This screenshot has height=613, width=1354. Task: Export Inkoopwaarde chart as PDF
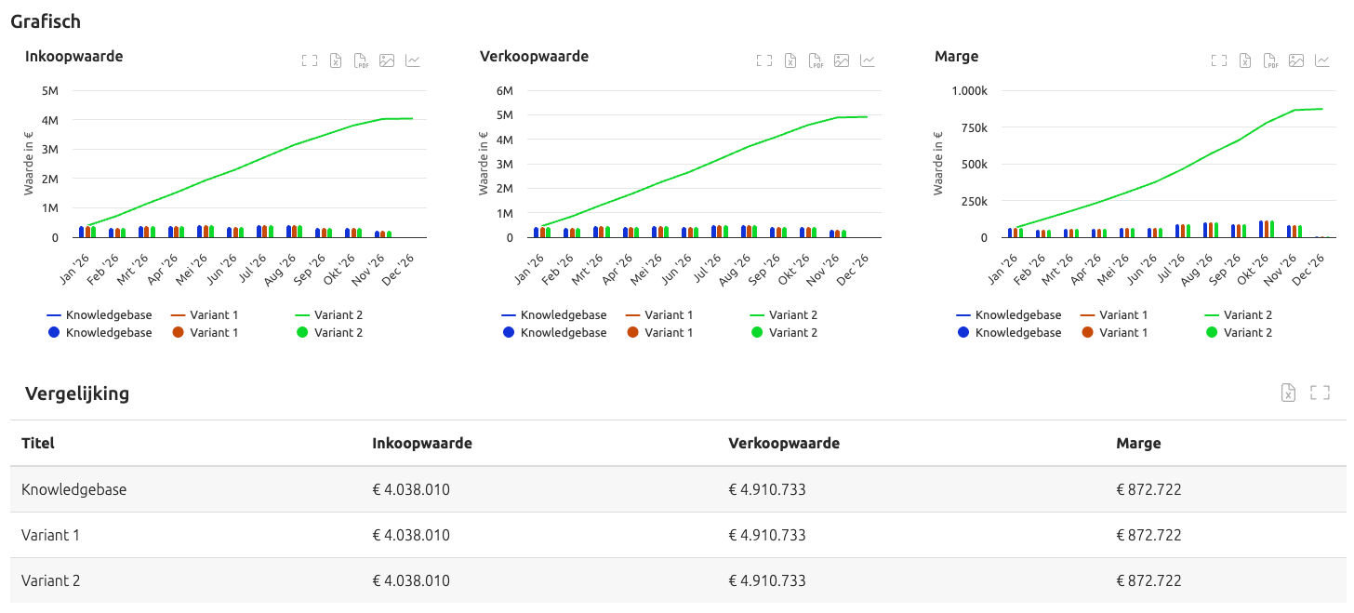[362, 60]
